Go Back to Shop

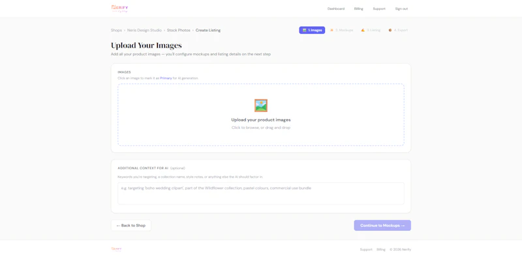(131, 225)
